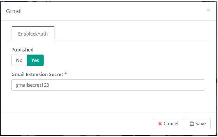Viewport: 218px width, 137px height.
Task: Click the dialog header bar beside the title
Action: [x=107, y=11]
